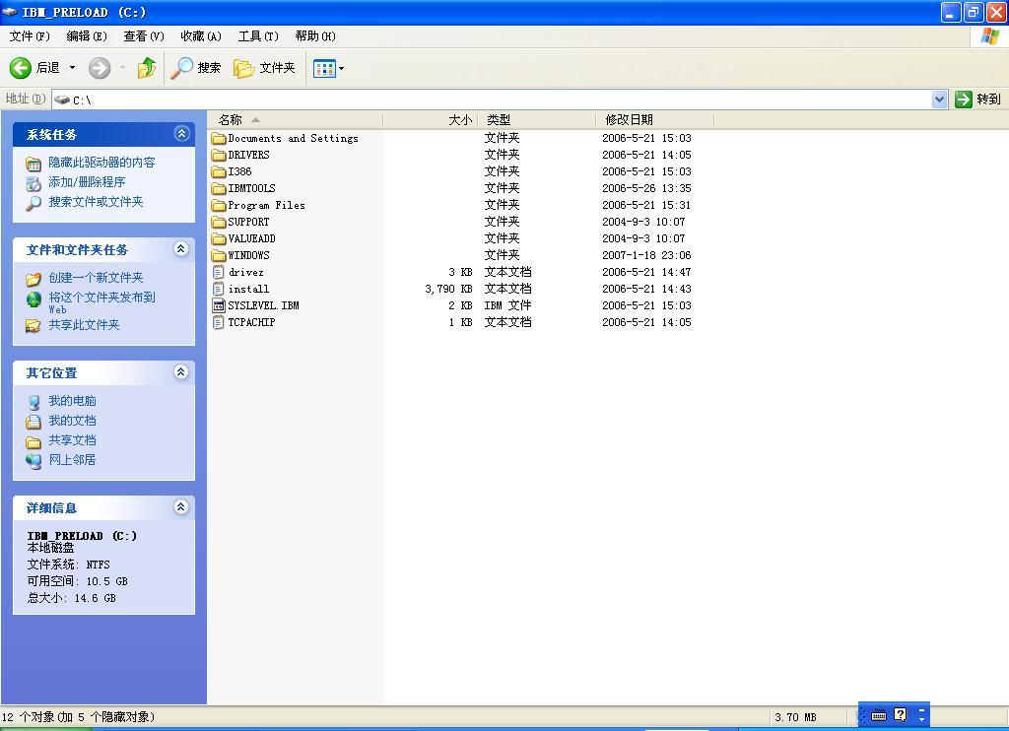Select the 2006-5-21 14:43 date cell
The width and height of the screenshot is (1009, 731).
tap(646, 289)
